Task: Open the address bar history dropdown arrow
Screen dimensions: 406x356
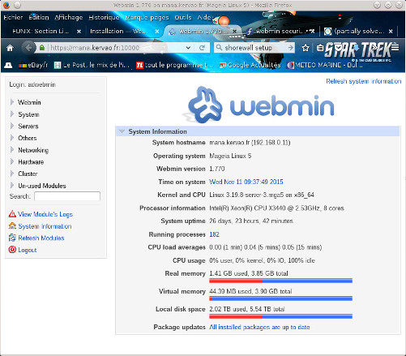Action: [x=188, y=48]
